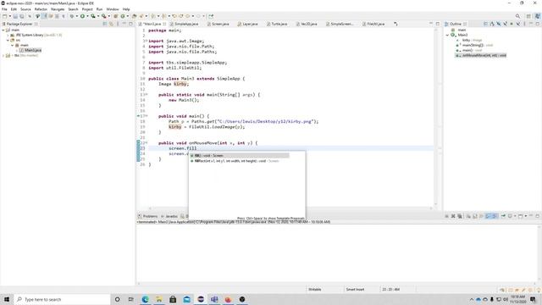Click the Smart Insert status bar entry
This screenshot has width=542, height=305.
tap(355, 290)
